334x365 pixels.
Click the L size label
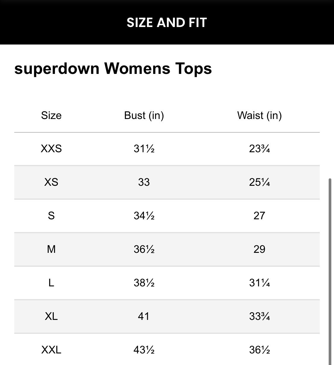click(51, 283)
